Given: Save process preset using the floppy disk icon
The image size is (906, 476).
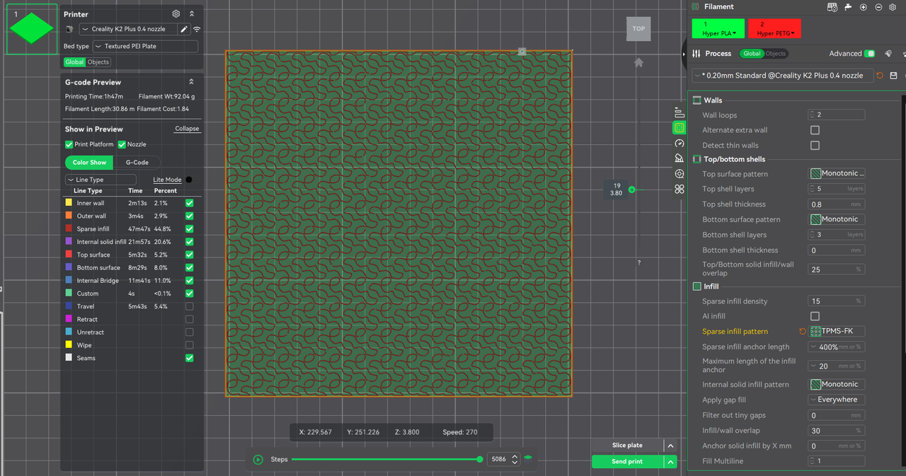Looking at the screenshot, I should click(893, 76).
